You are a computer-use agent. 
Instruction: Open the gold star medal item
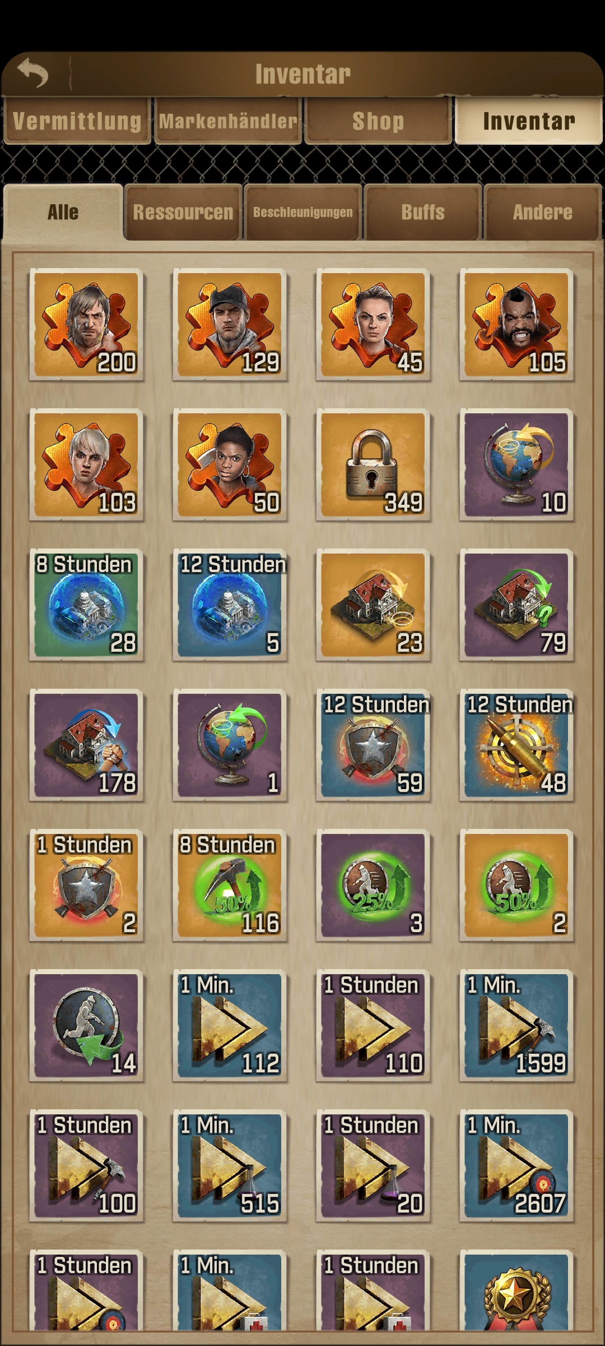516,1291
